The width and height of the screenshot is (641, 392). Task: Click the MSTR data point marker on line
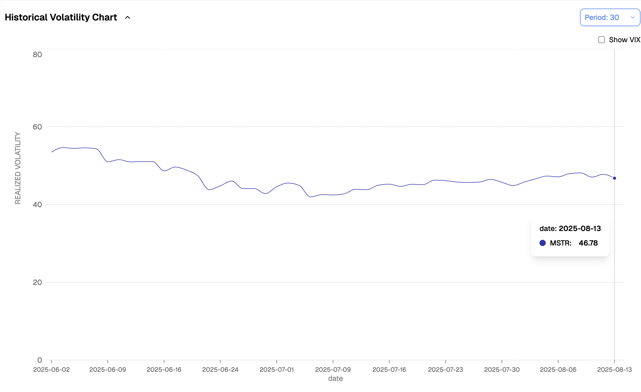(x=615, y=178)
